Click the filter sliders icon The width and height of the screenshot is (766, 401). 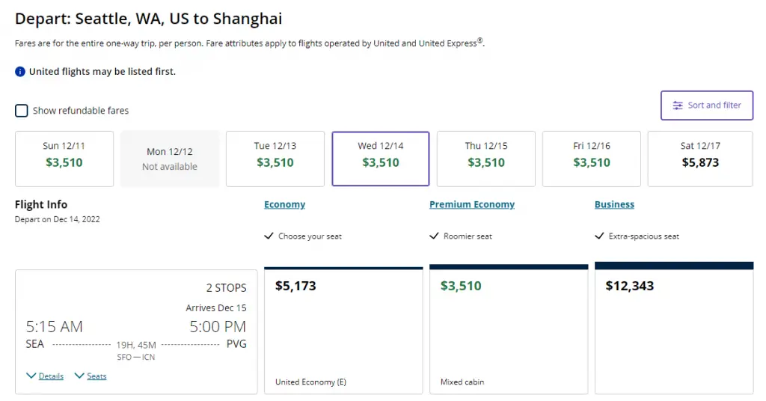point(678,105)
